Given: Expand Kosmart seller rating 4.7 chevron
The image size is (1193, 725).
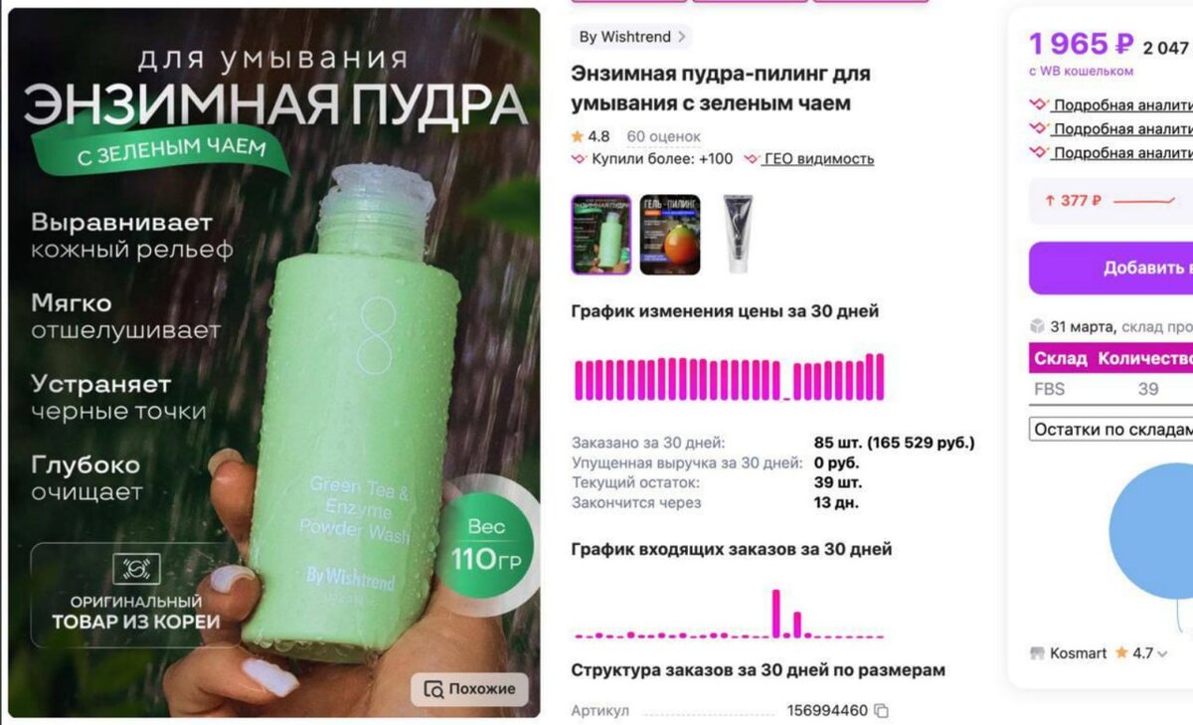Looking at the screenshot, I should (x=1162, y=654).
